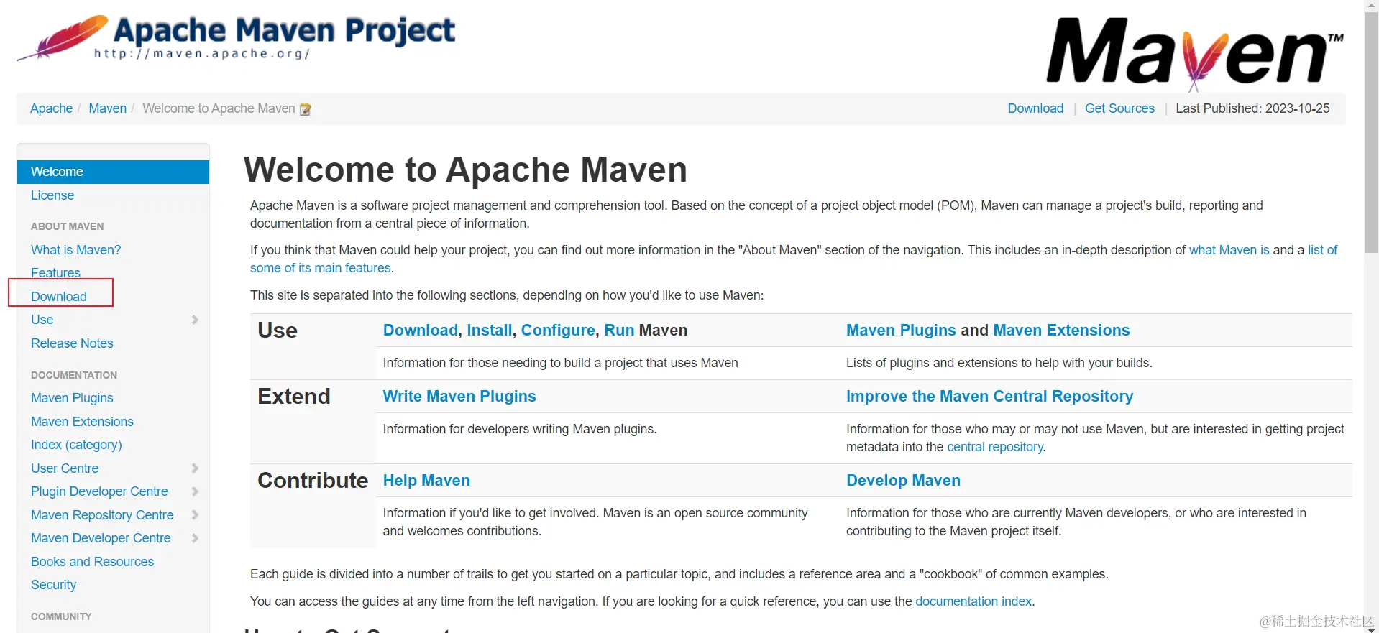Click the page vertical scrollbar thumb
The height and width of the screenshot is (633, 1379).
[1372, 132]
